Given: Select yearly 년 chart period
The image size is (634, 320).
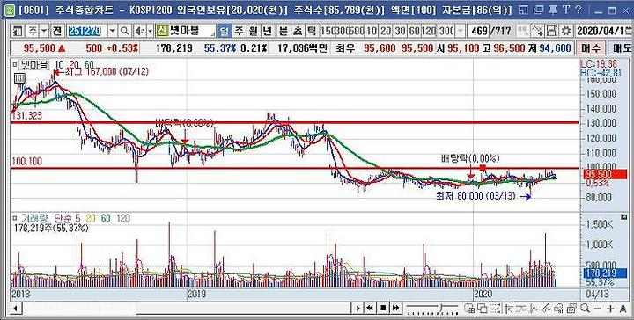Looking at the screenshot, I should [268, 31].
